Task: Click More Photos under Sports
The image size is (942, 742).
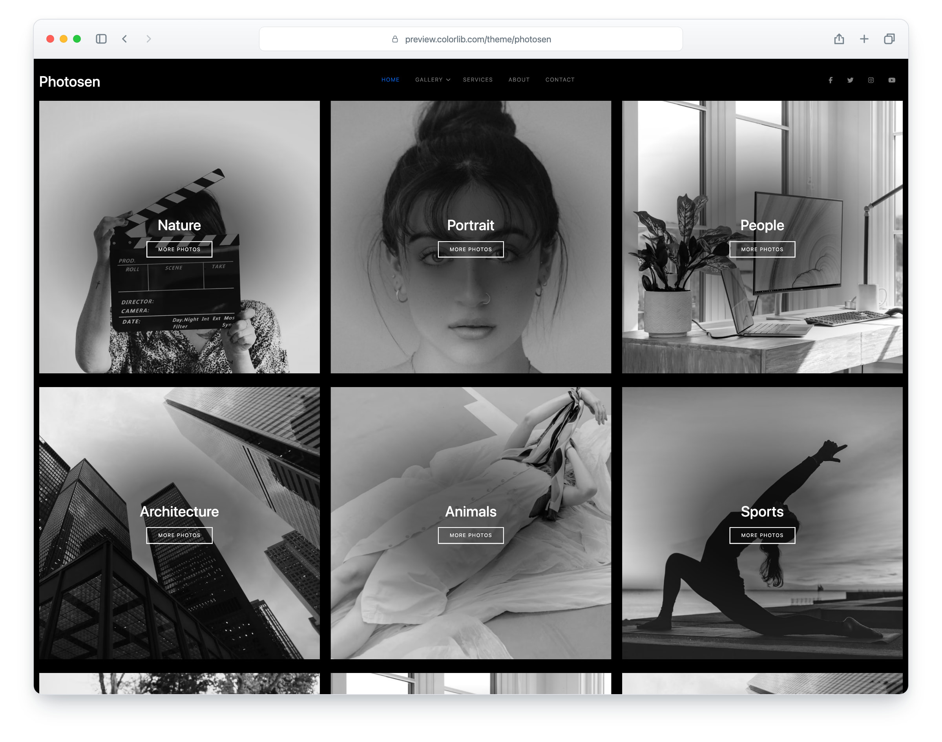Action: (762, 535)
